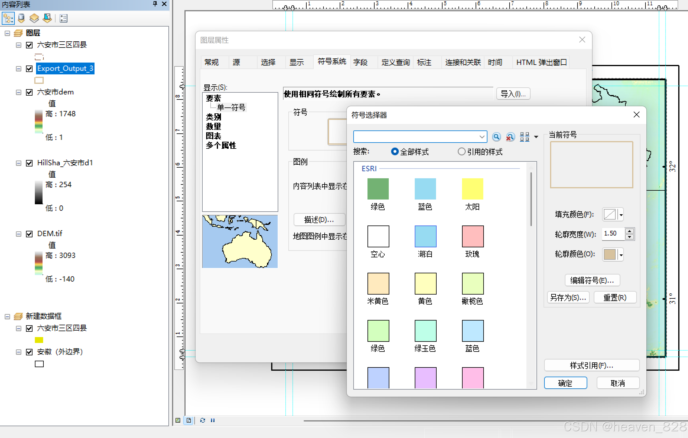
Task: Confirm with the 确定 button
Action: point(565,383)
